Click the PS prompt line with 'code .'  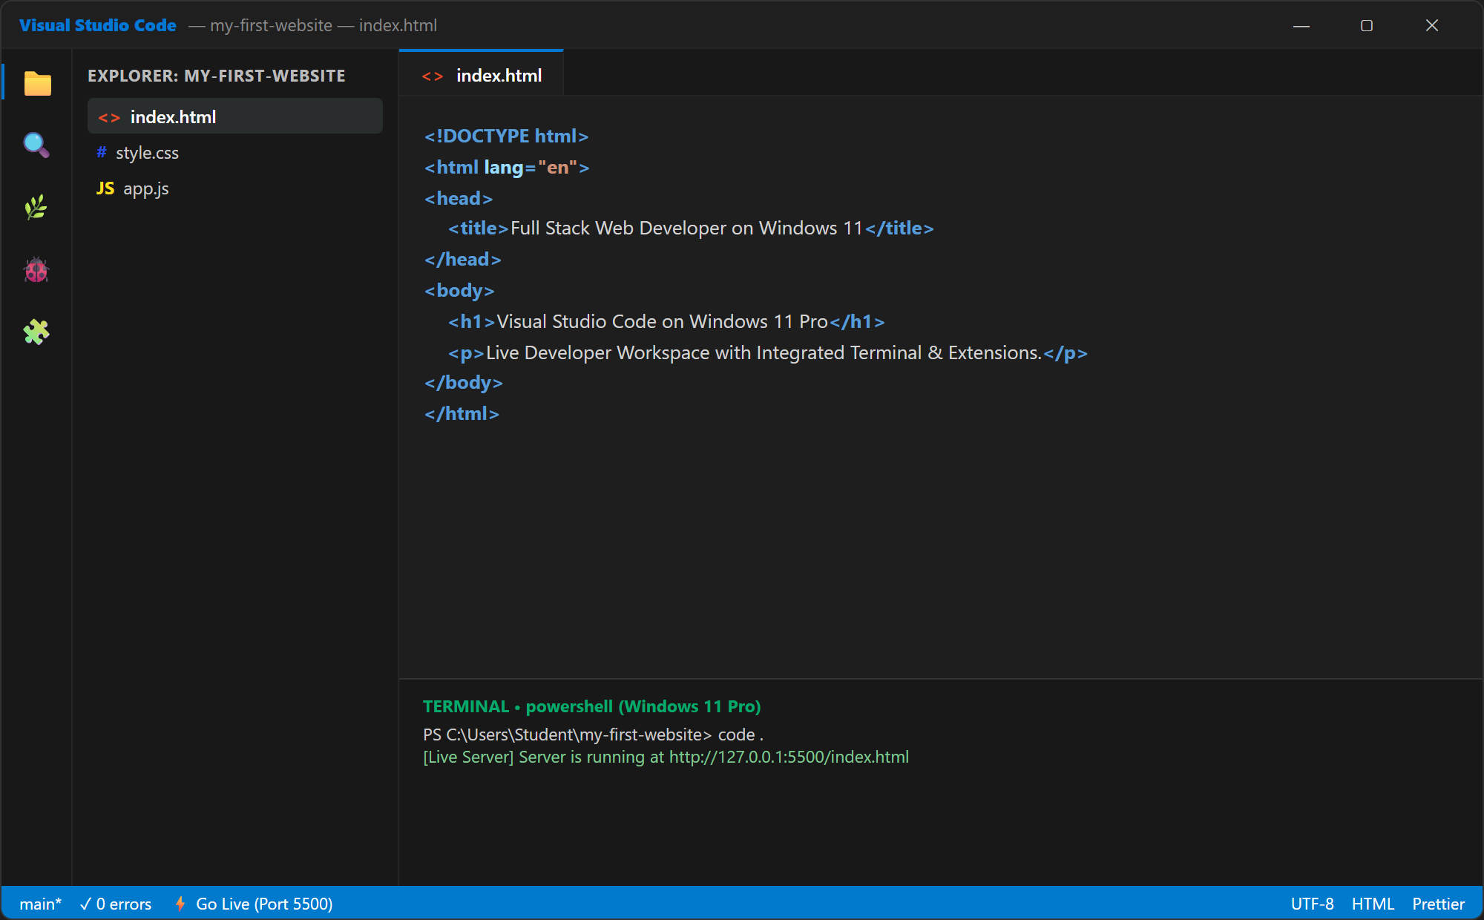[x=594, y=735]
